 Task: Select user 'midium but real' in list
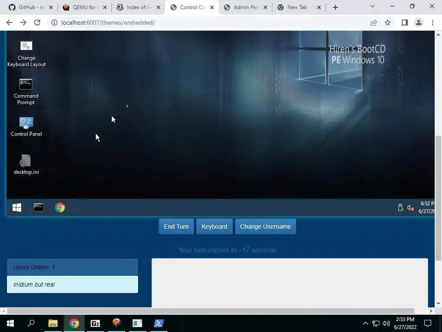[73, 284]
